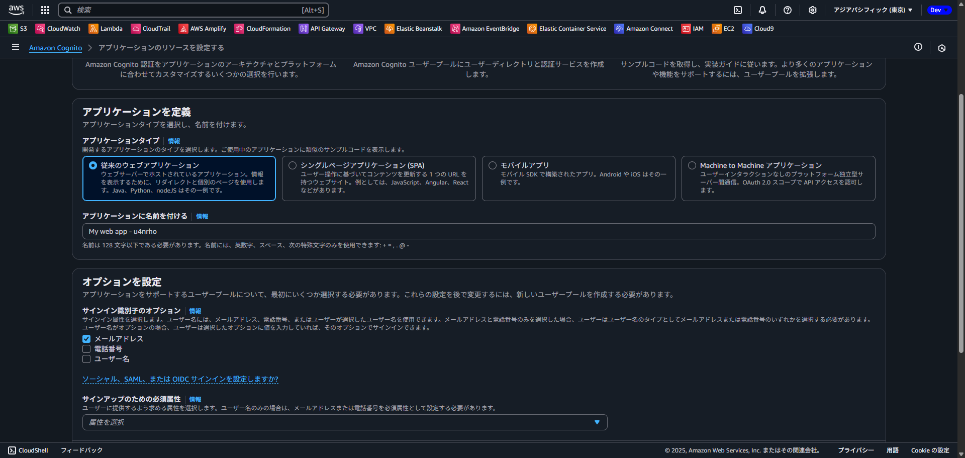Open the IAM favorite shortcut
This screenshot has width=965, height=458.
tap(693, 29)
